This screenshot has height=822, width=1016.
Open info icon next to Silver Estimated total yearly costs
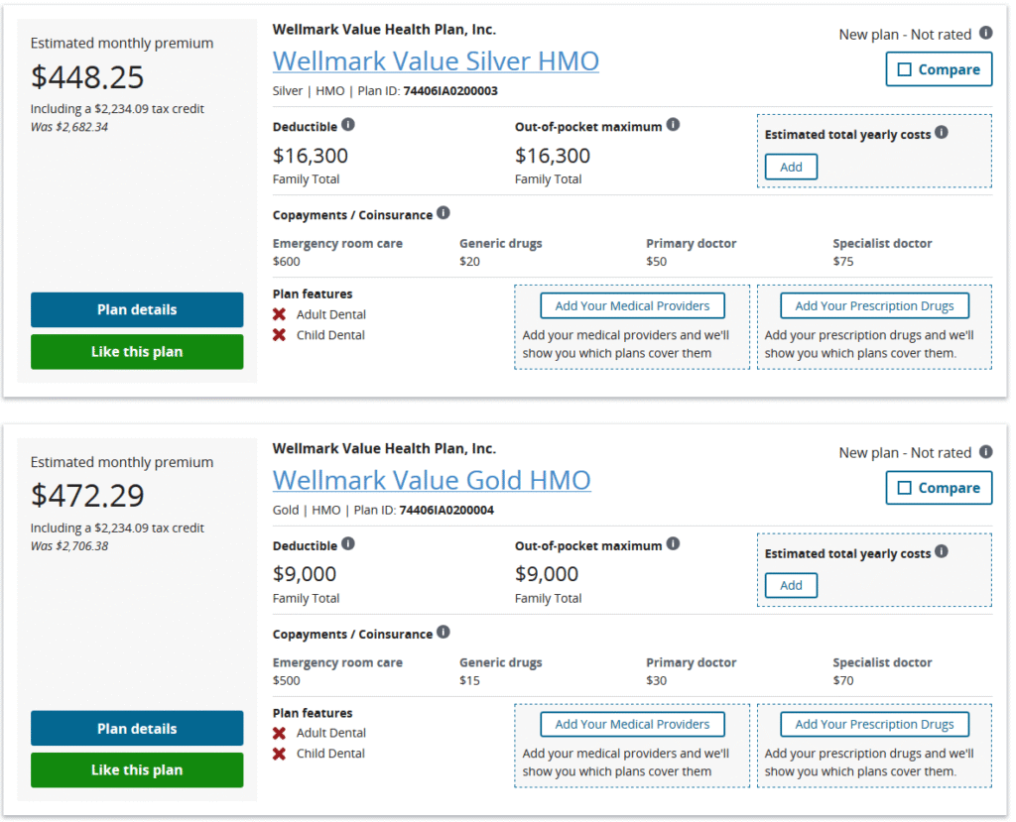point(942,132)
